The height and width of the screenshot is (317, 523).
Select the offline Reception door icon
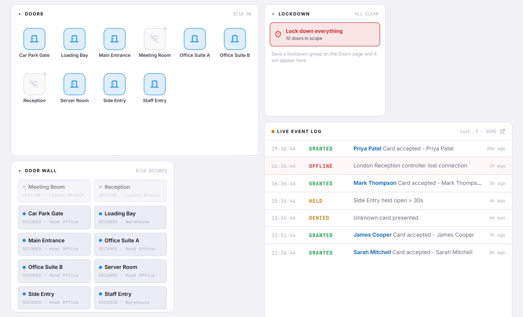coord(34,84)
